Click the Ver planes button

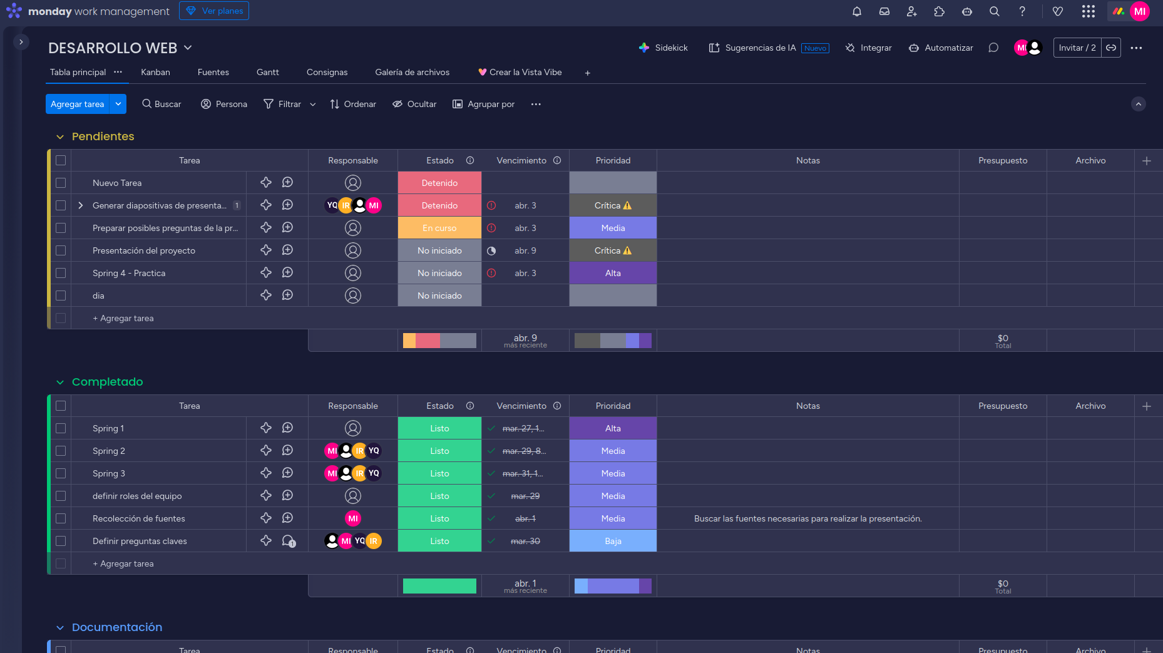click(x=214, y=11)
